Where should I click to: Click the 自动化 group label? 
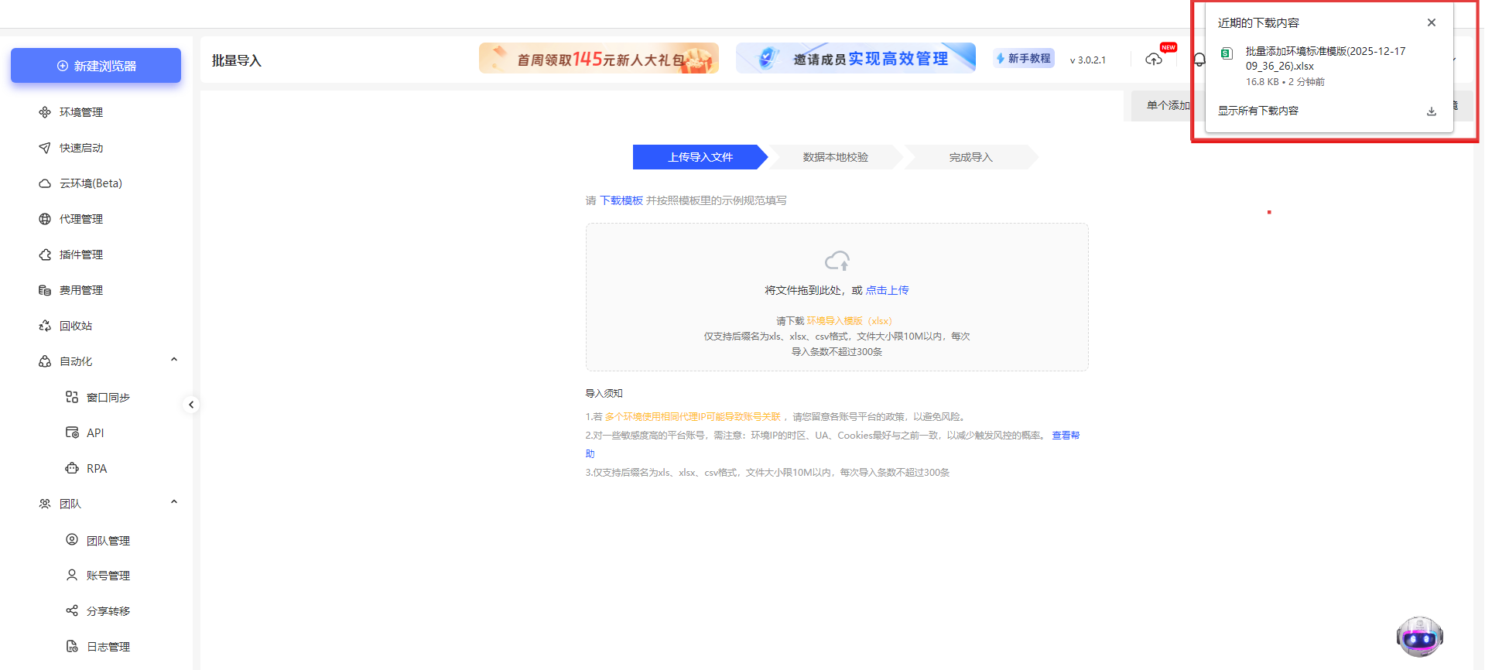click(x=76, y=361)
